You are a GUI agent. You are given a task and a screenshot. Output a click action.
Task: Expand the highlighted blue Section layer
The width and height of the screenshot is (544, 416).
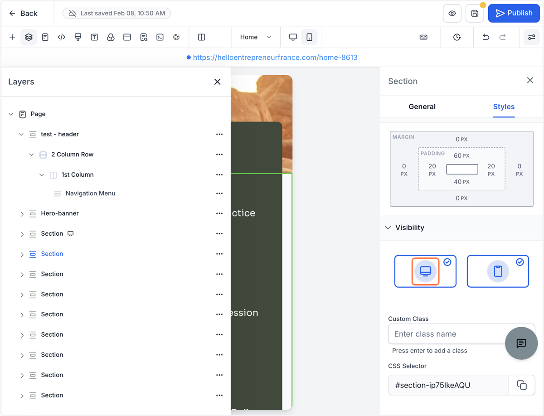coord(22,255)
